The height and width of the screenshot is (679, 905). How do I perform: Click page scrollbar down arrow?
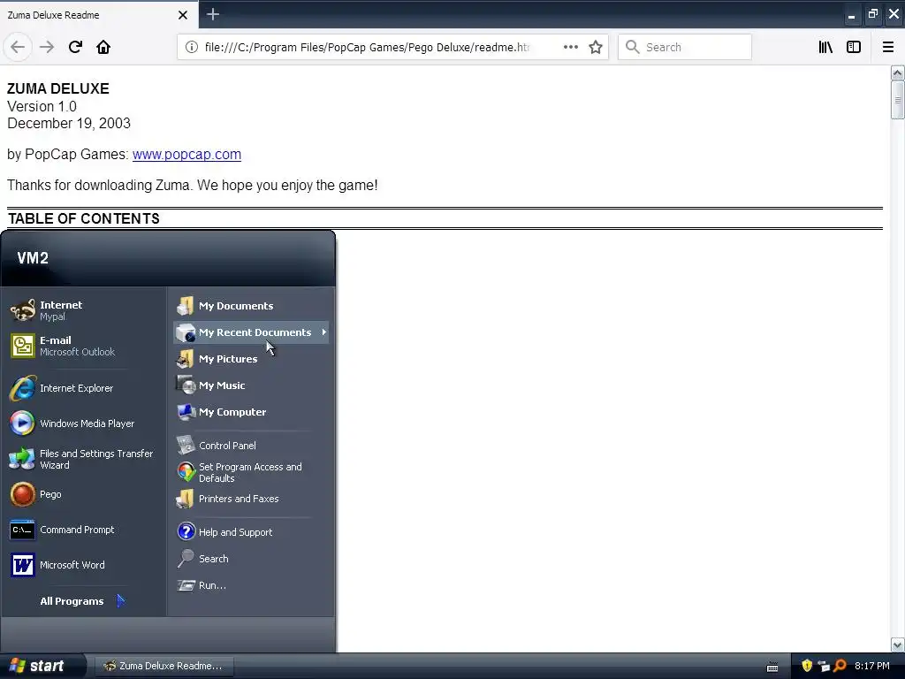point(897,645)
